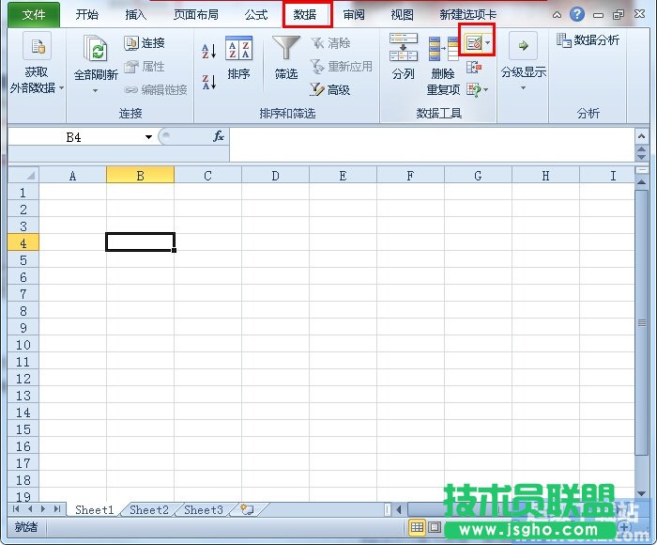
Task: Click the Refresh All (全部刷新) icon
Action: tap(96, 48)
